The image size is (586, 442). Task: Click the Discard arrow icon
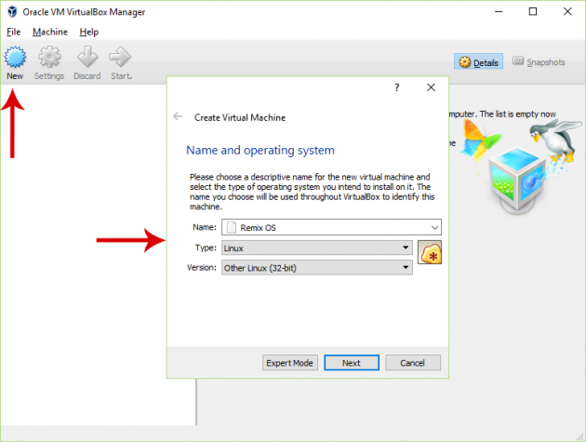87,58
